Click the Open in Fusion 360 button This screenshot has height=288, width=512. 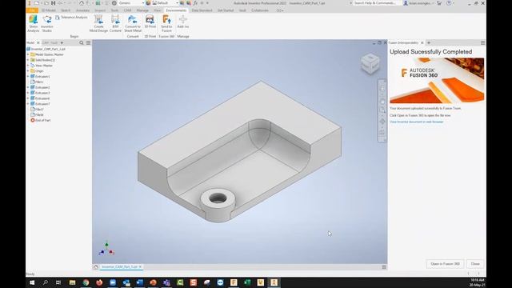tap(445, 263)
